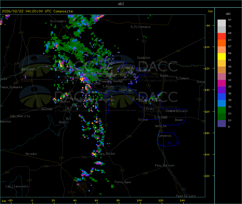This screenshot has width=242, height=204.
Task: Click the 'Salinas' map label
Action: tap(47, 109)
